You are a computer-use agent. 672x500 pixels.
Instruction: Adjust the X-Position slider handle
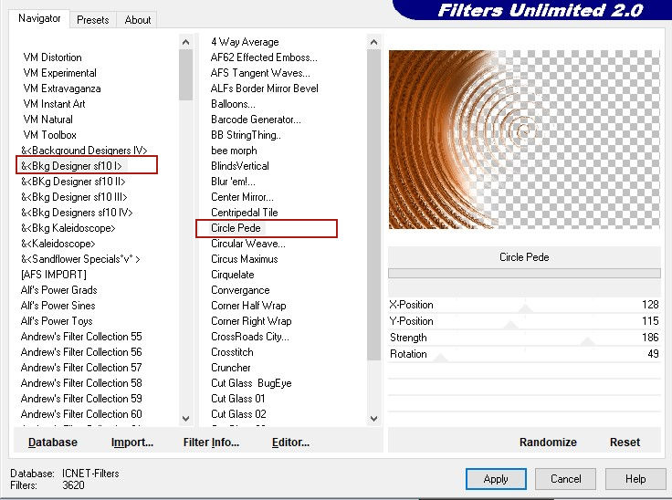(525, 309)
